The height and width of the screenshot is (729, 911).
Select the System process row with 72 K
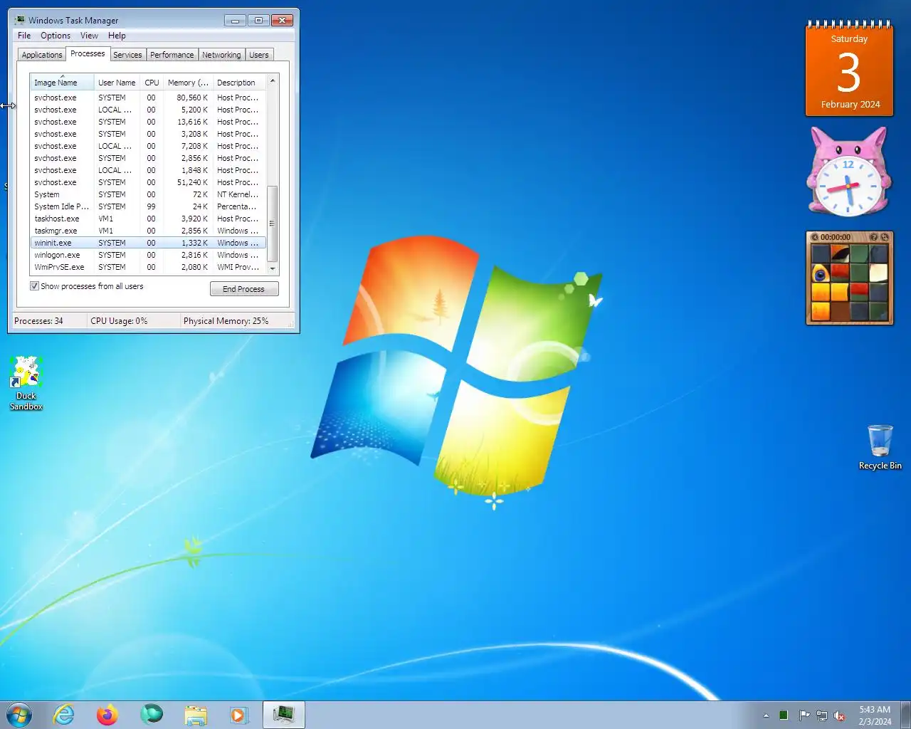(x=148, y=194)
